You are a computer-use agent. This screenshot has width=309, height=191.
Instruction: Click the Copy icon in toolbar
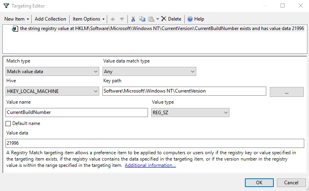(x=142, y=19)
